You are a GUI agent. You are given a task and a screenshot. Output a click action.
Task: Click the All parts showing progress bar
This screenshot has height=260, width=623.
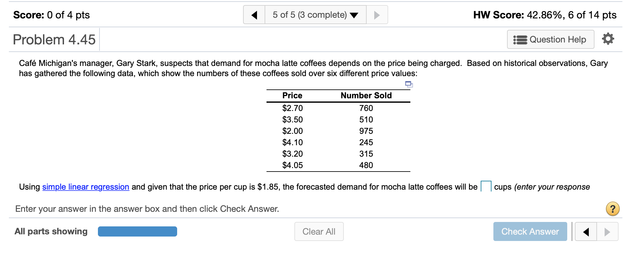[x=137, y=231]
